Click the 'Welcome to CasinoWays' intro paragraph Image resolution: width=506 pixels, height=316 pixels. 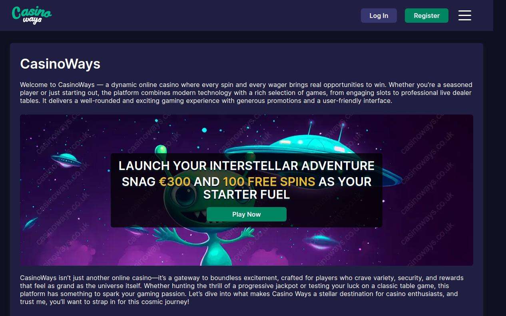[x=246, y=93]
